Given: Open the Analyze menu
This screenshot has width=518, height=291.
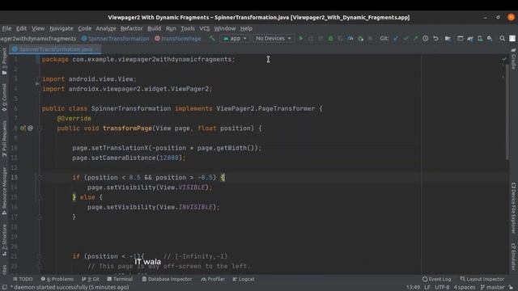Looking at the screenshot, I should coord(106,29).
